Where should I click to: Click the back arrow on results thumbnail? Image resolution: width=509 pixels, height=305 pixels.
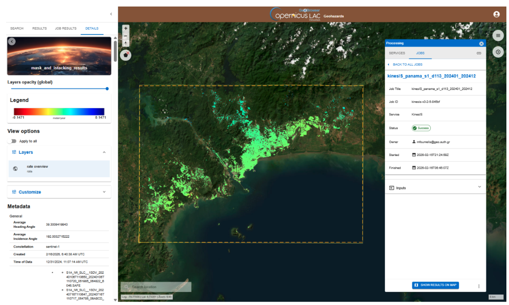(x=12, y=42)
